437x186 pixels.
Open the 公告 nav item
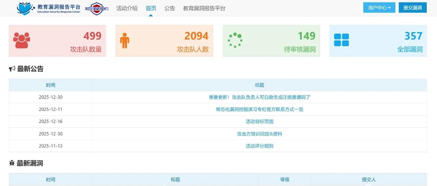170,8
